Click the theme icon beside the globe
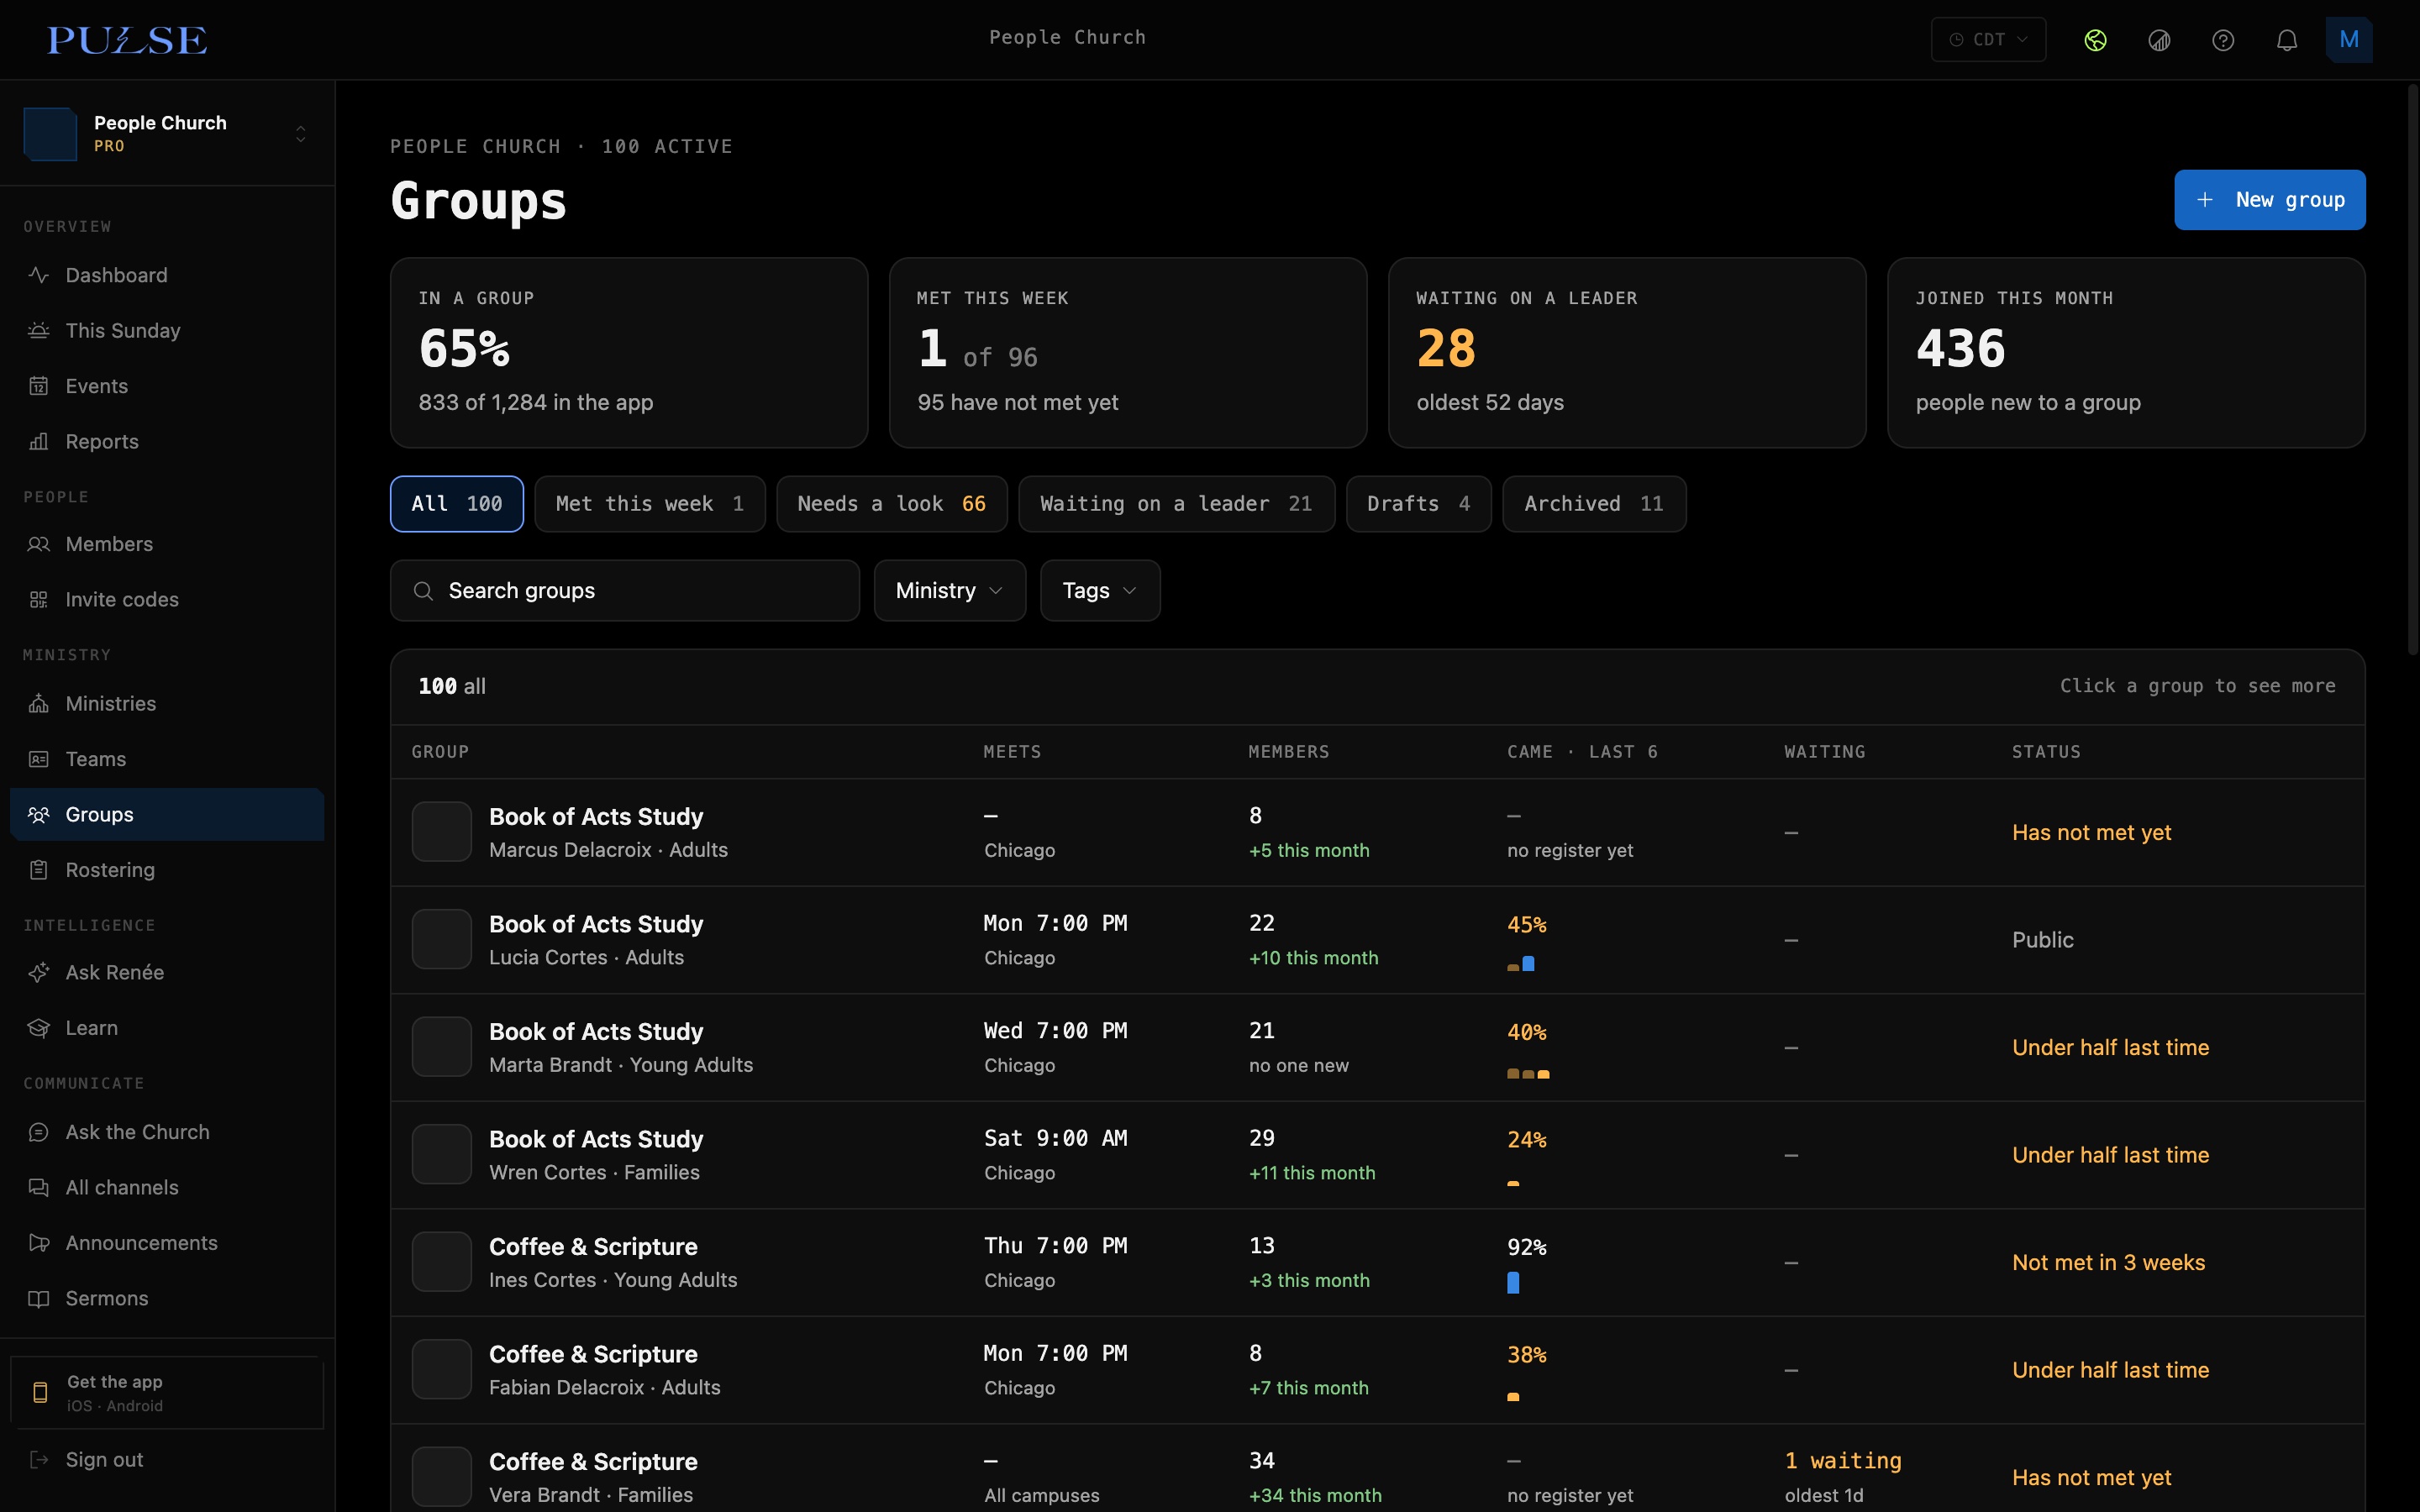 tap(2159, 40)
